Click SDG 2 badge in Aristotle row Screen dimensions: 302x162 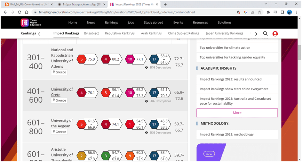click(x=81, y=156)
